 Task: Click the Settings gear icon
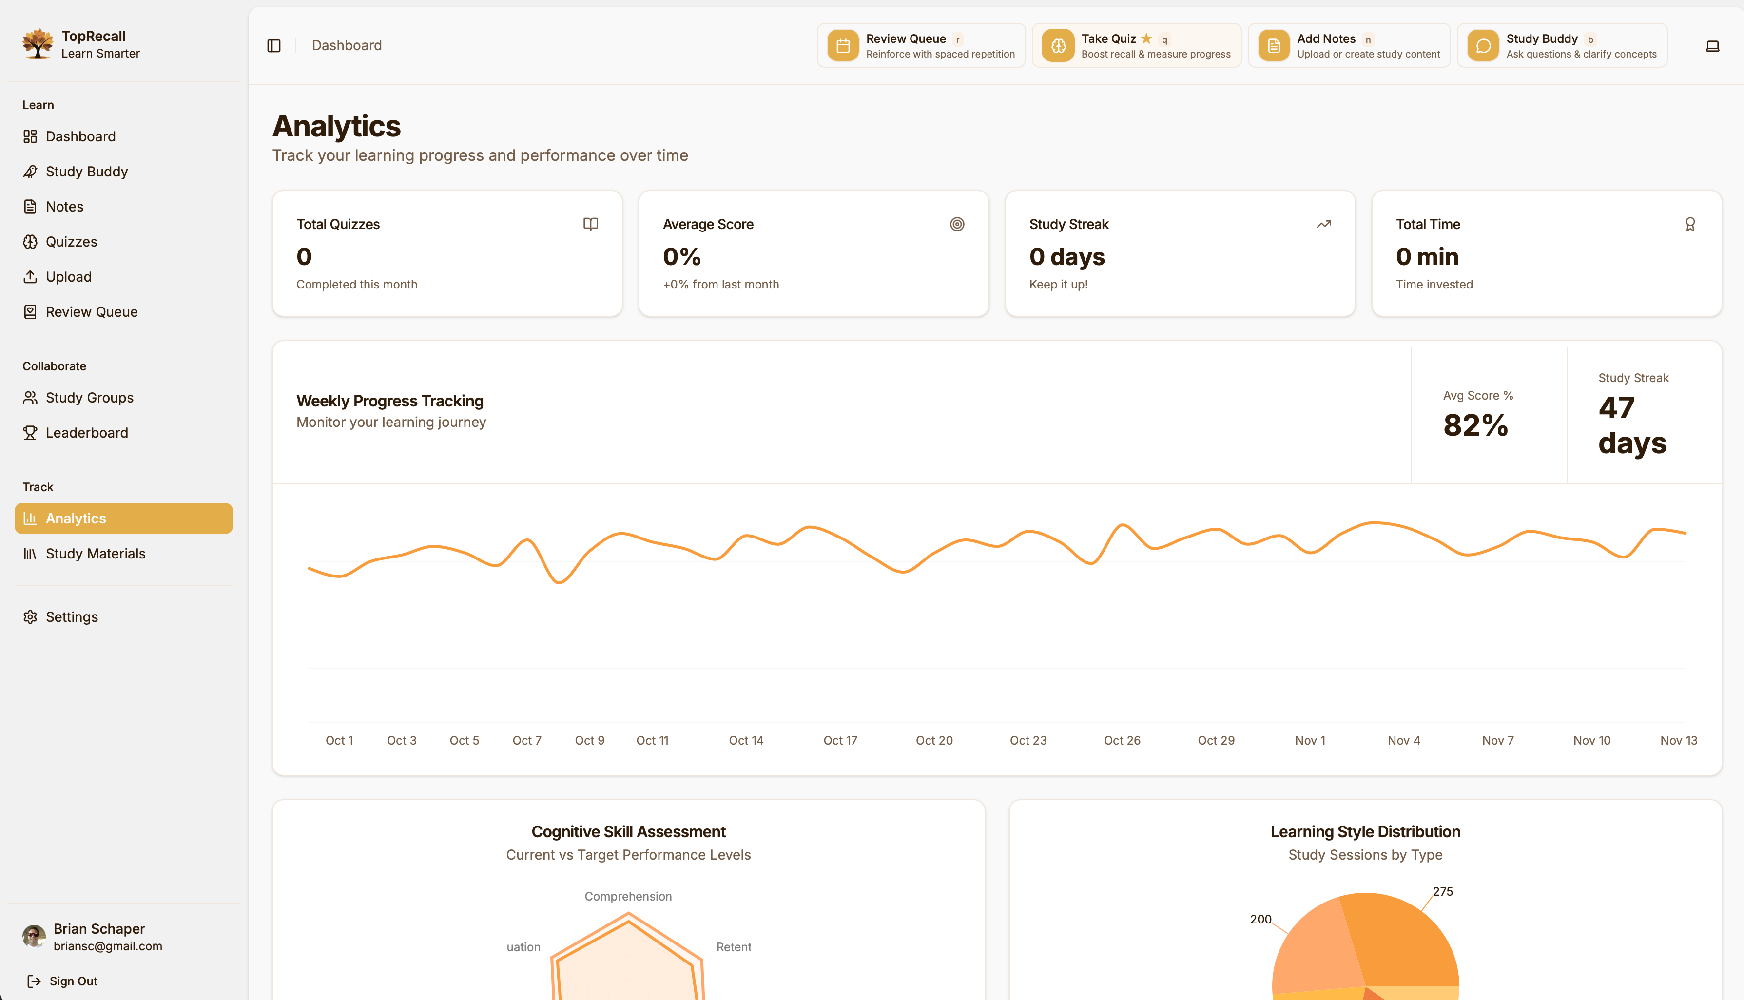30,616
